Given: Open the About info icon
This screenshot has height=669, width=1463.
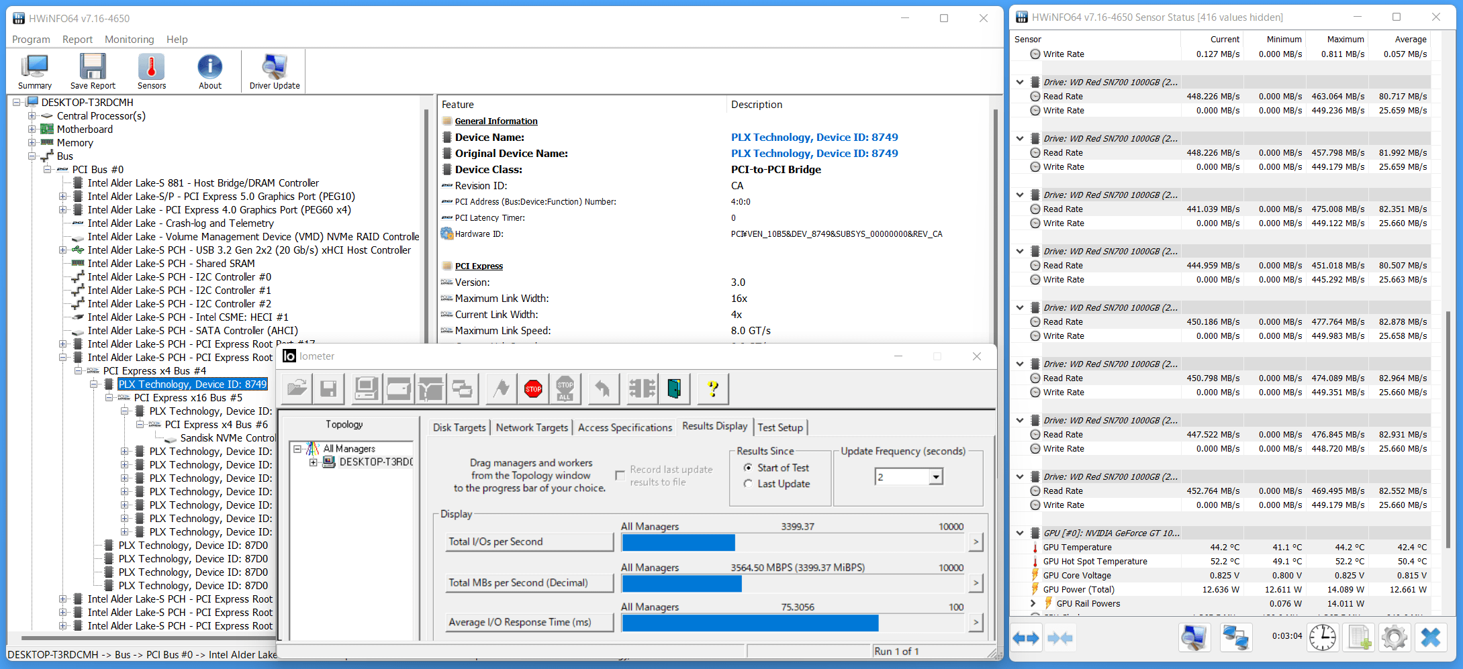Looking at the screenshot, I should [210, 72].
